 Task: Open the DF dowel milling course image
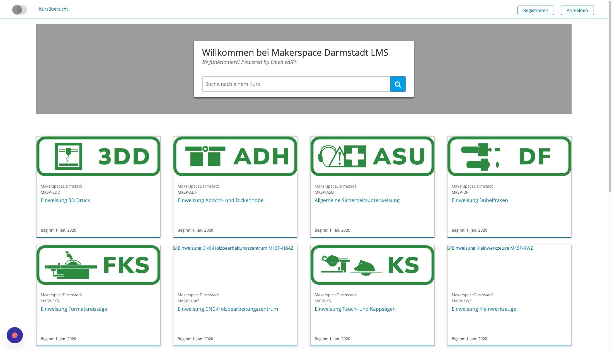click(x=509, y=156)
